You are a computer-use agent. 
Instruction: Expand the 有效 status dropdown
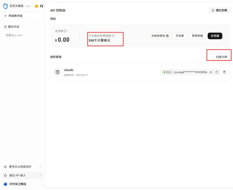168,72
